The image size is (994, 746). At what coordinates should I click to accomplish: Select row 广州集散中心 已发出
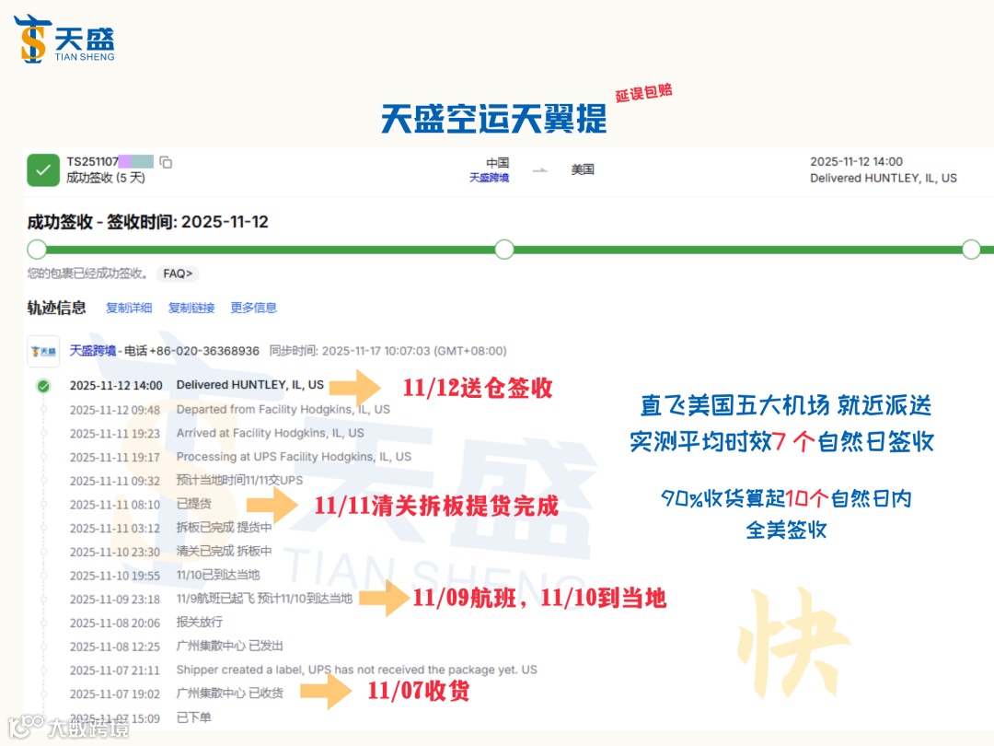176,647
